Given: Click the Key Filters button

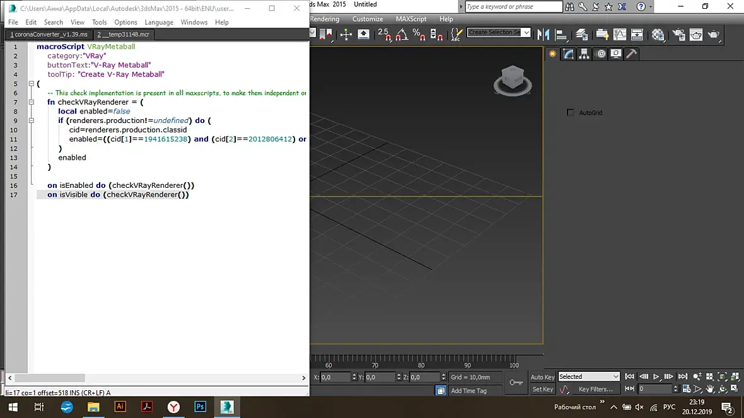Looking at the screenshot, I should pyautogui.click(x=595, y=389).
